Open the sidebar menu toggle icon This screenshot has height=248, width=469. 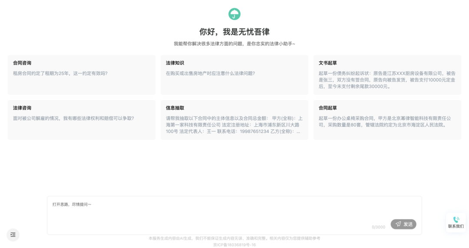point(13,235)
